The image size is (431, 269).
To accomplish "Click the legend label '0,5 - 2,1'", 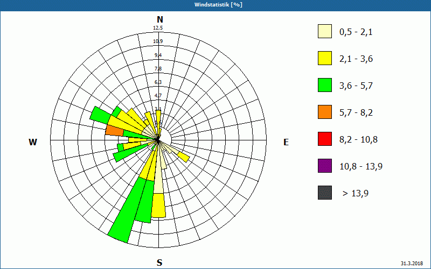I will pyautogui.click(x=356, y=32).
